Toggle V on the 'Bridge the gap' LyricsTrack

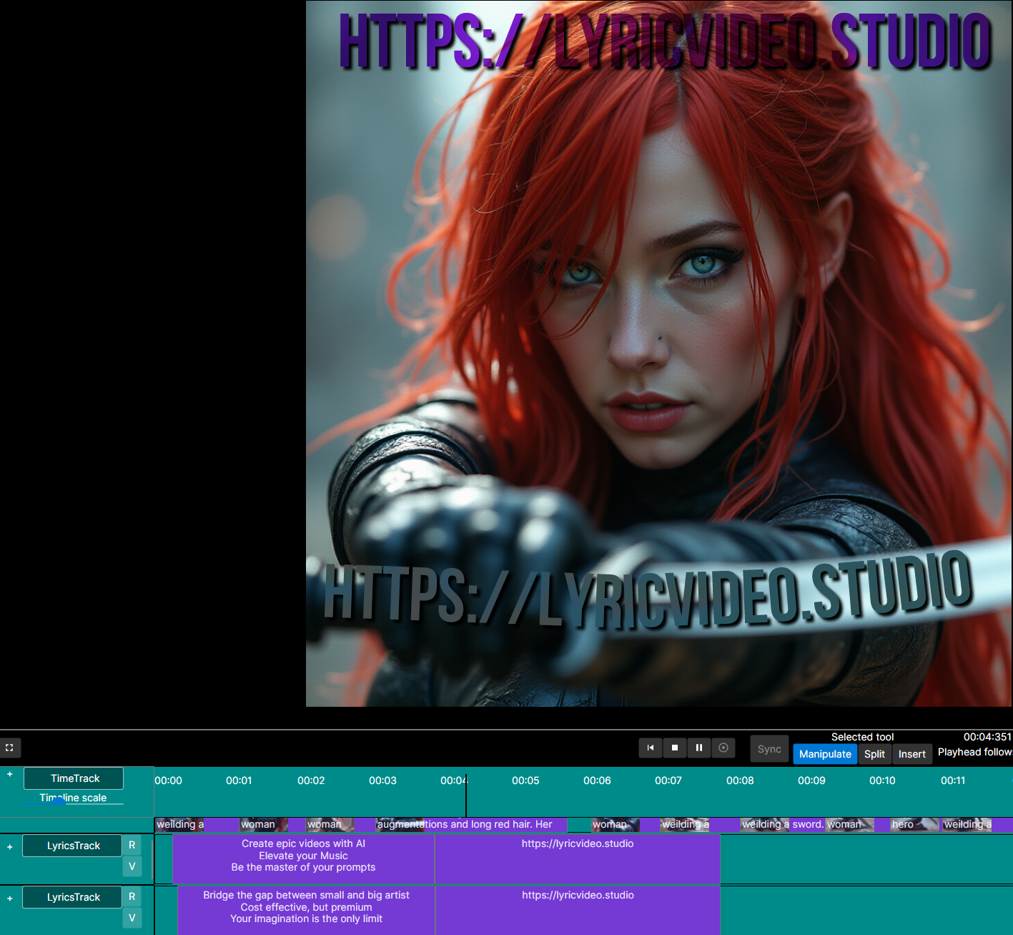(132, 918)
